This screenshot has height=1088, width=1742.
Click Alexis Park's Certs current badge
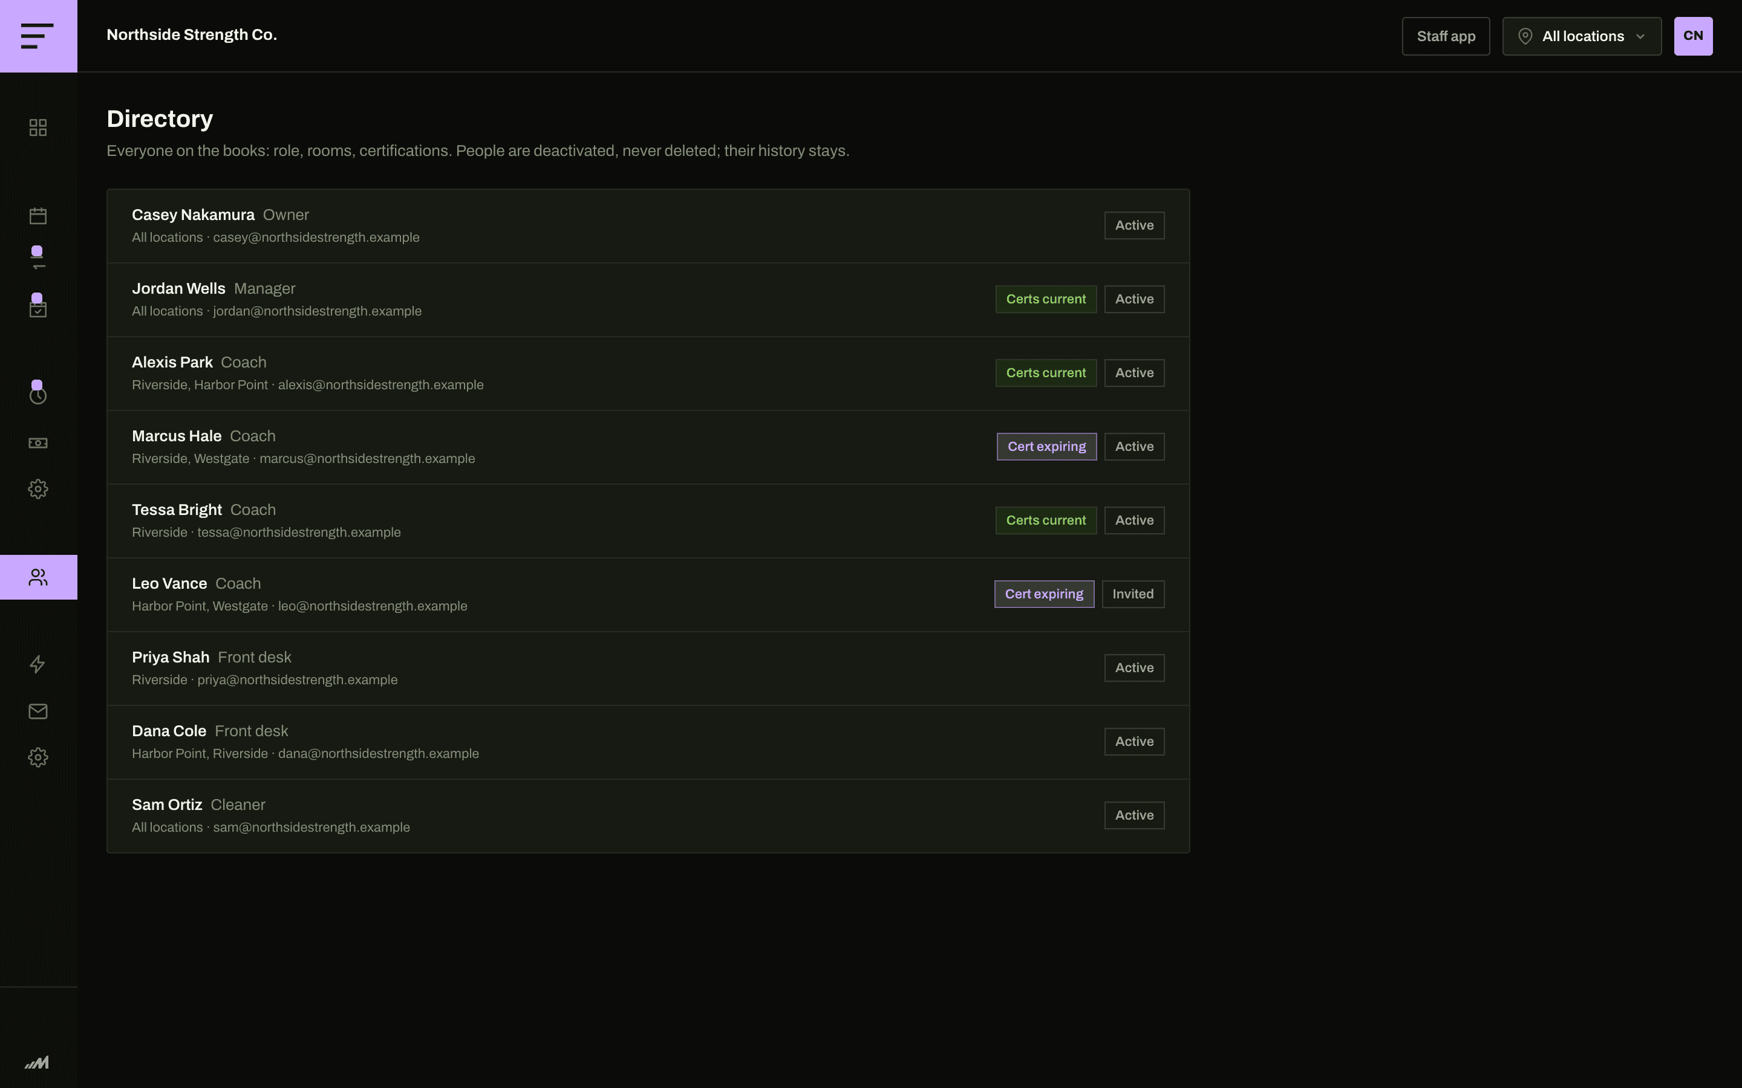click(1046, 373)
